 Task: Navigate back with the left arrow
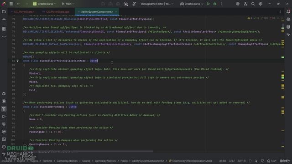click(18, 4)
